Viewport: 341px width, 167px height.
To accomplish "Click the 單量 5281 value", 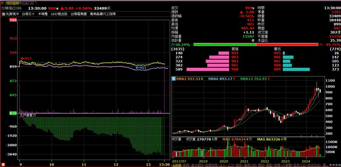I will [x=336, y=12].
